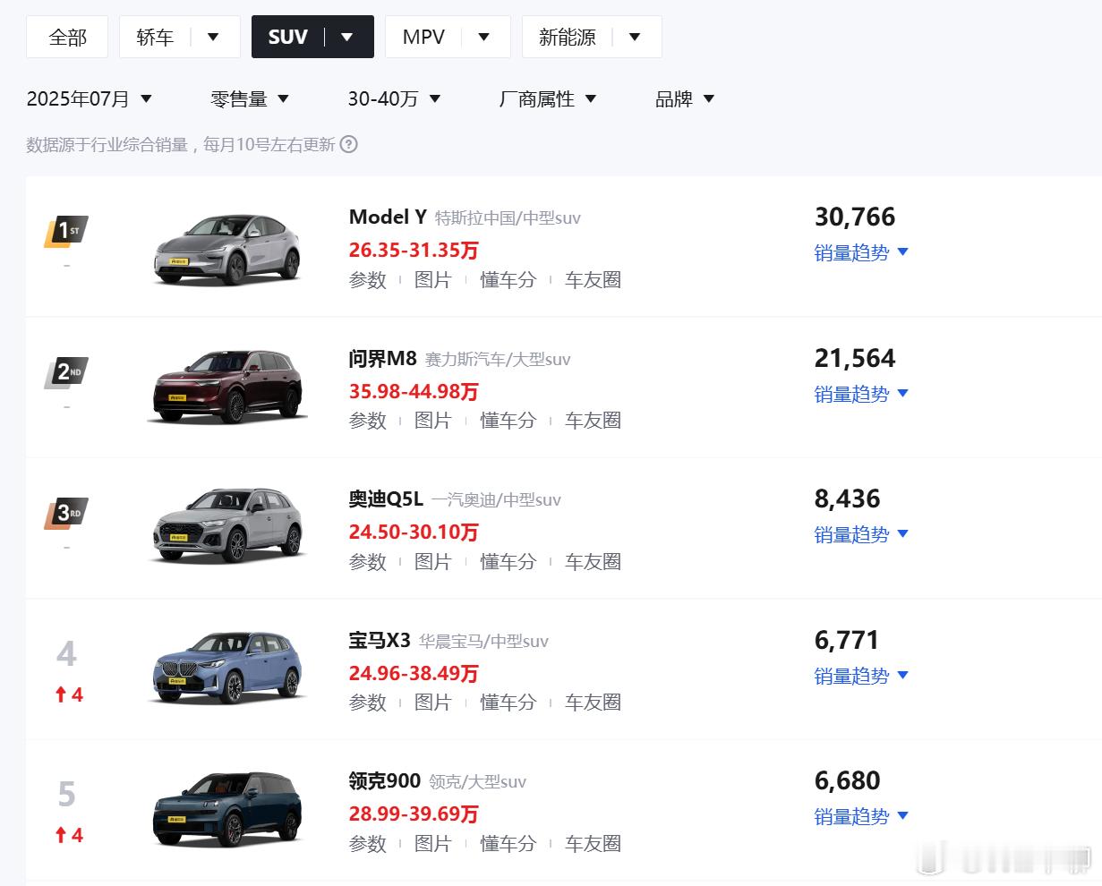Open 图片 for Model Y
The height and width of the screenshot is (886, 1102).
[x=433, y=280]
